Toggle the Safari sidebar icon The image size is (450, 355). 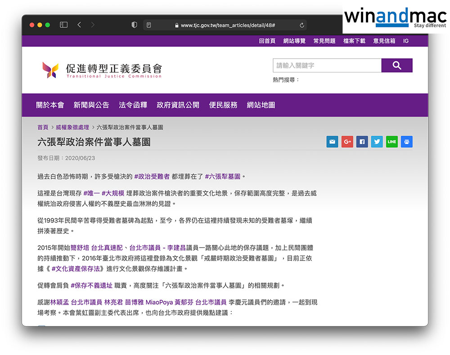click(63, 25)
